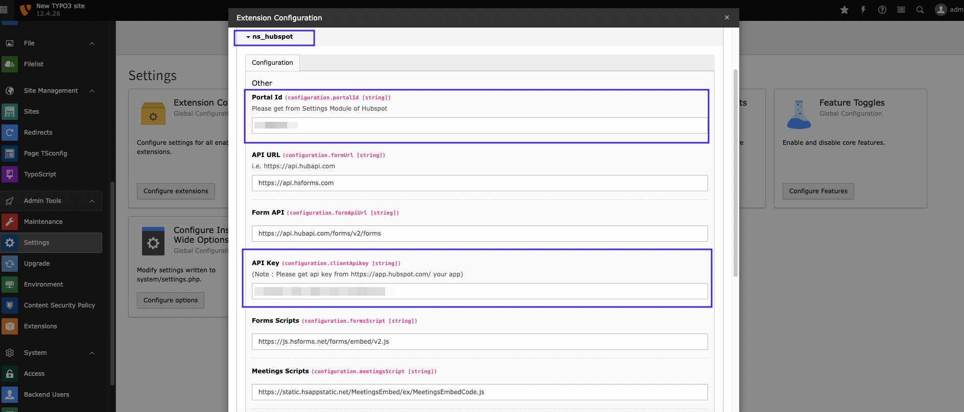Open the Access lock icon
This screenshot has height=412, width=964.
tap(10, 374)
